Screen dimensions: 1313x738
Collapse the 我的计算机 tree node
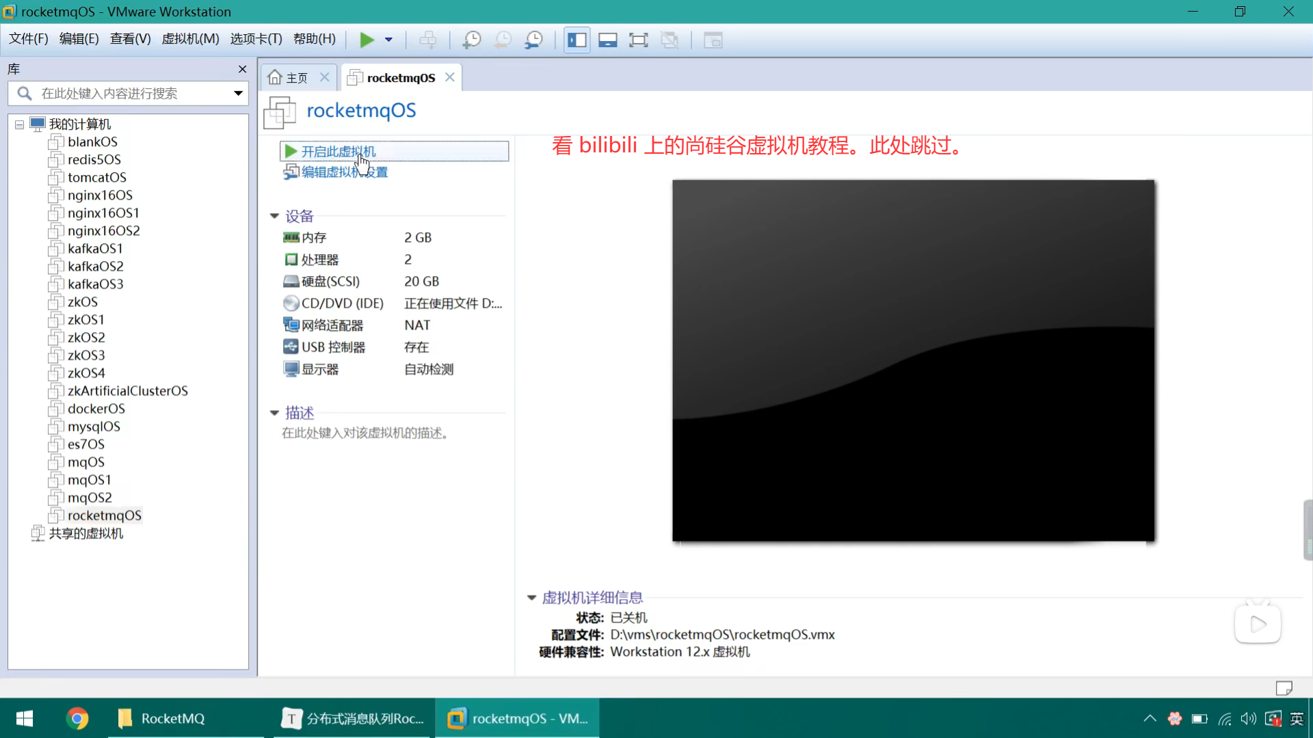(19, 124)
